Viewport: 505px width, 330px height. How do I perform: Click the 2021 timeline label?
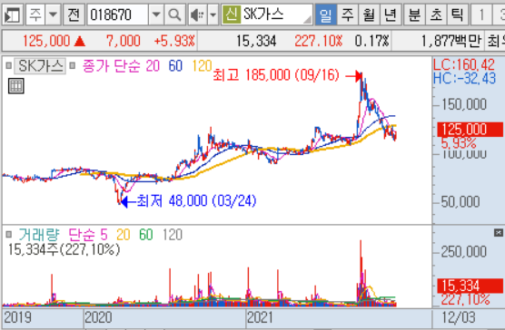tap(261, 317)
